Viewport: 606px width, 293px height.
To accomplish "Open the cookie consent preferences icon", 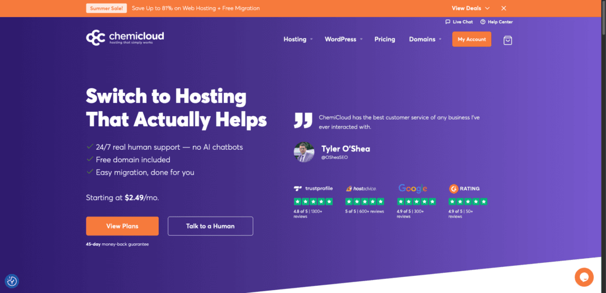I will (12, 281).
